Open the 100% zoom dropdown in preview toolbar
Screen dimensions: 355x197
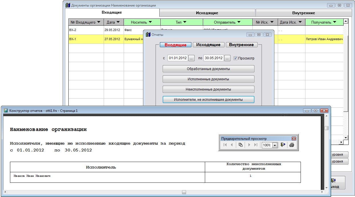275,145
